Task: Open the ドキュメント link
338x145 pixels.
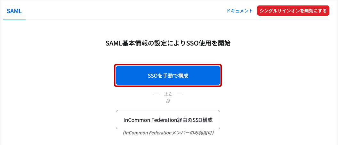Action: (240, 11)
